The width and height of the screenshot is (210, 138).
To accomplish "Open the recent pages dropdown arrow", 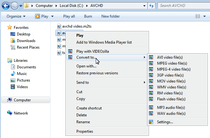I will (x=21, y=6).
